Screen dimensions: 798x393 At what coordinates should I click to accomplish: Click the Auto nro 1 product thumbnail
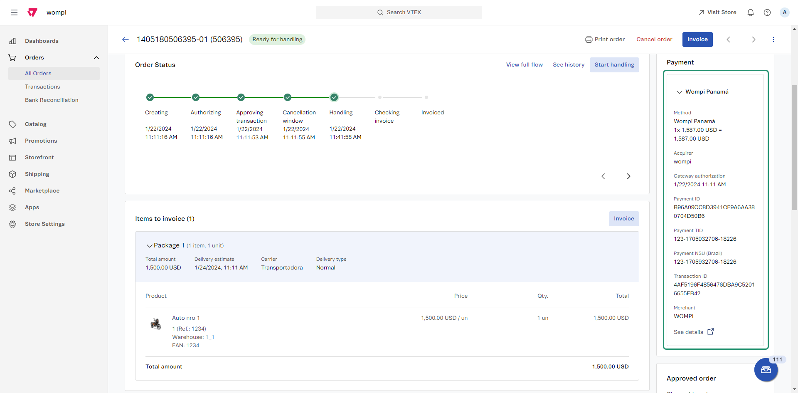coord(156,324)
